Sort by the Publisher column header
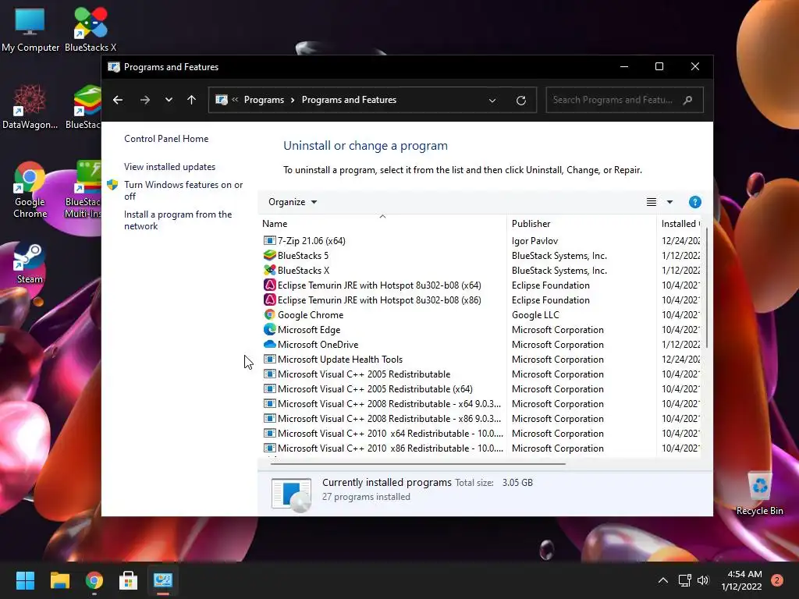This screenshot has height=599, width=799. click(x=581, y=224)
